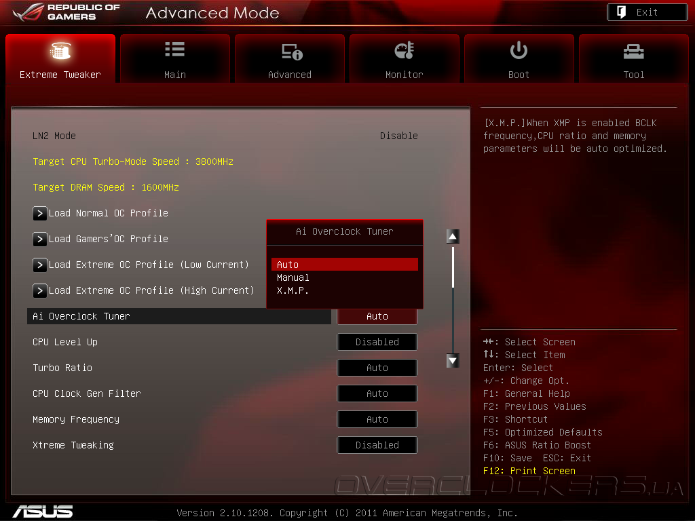The height and width of the screenshot is (521, 695).
Task: Switch to the Boot tab
Action: pyautogui.click(x=519, y=58)
